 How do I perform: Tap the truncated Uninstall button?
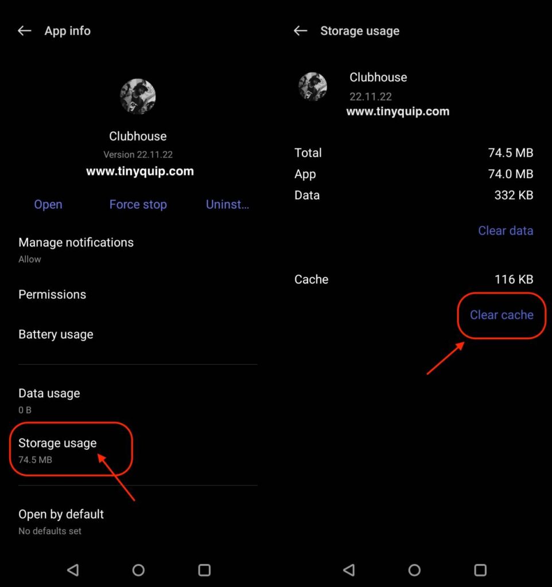click(227, 205)
